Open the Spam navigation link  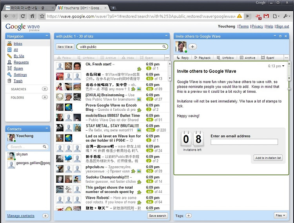[18, 68]
